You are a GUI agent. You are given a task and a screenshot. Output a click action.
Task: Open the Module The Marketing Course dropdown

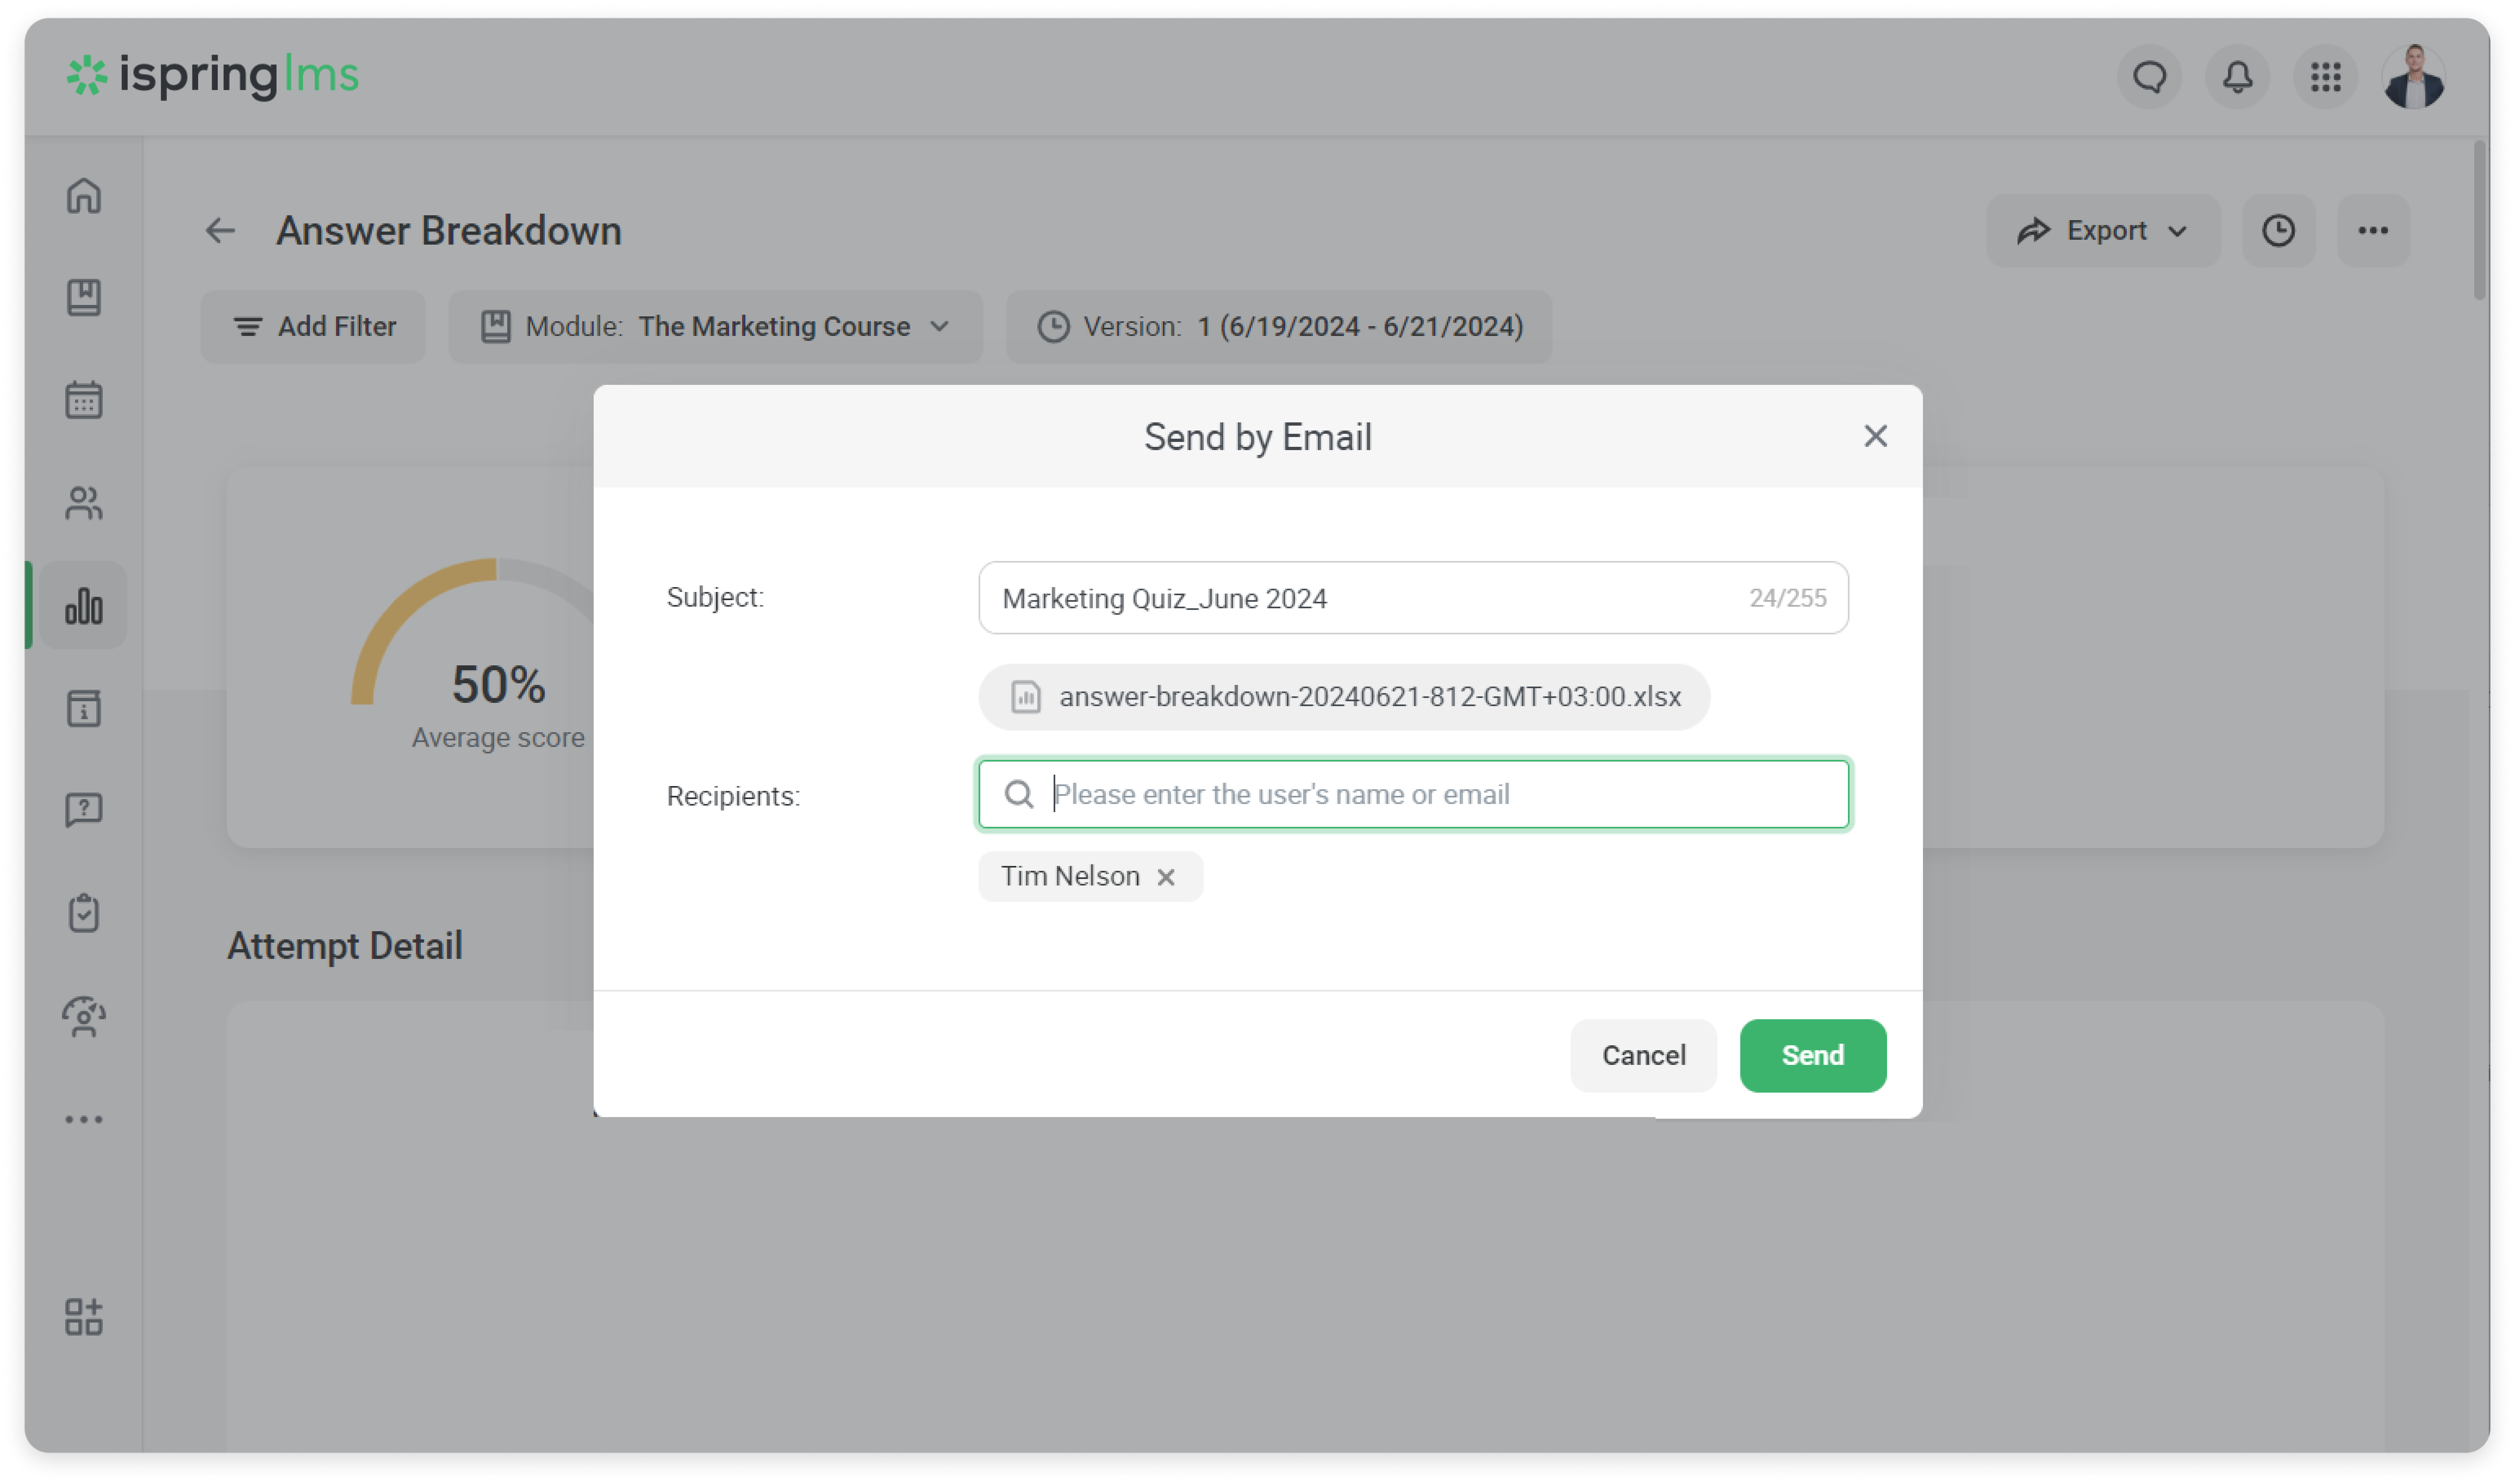[x=716, y=327]
